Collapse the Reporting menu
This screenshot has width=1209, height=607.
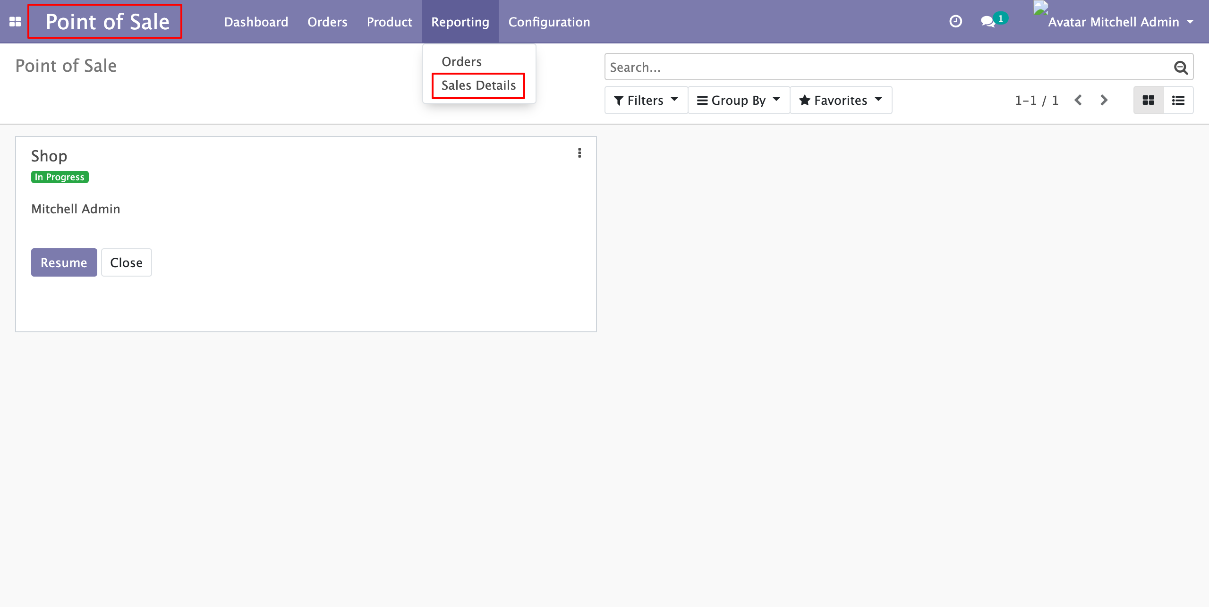[460, 22]
